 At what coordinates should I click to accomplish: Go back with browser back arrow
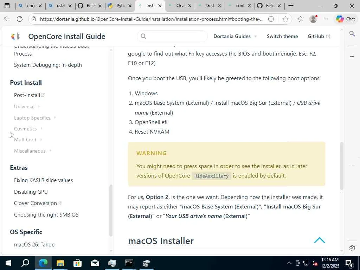tap(7, 19)
